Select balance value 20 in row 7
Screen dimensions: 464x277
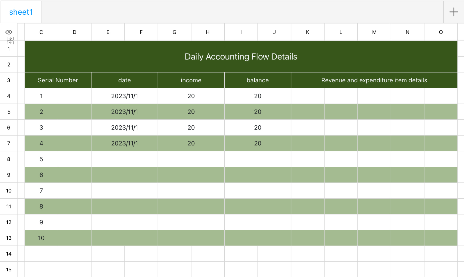tap(258, 143)
